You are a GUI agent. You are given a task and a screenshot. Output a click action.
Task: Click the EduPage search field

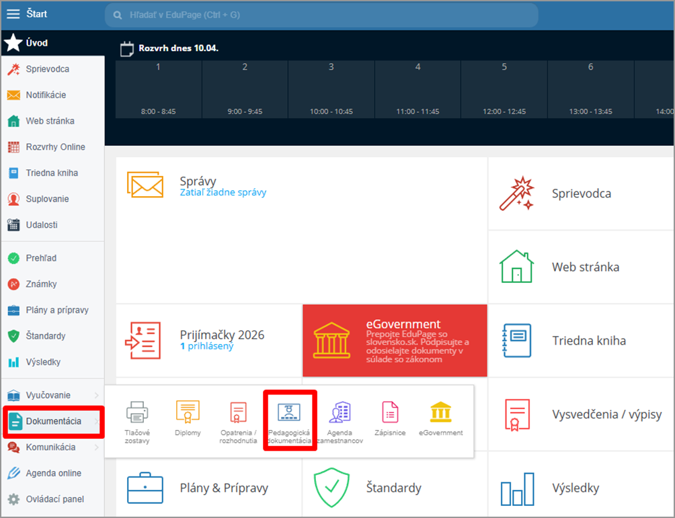pos(321,15)
